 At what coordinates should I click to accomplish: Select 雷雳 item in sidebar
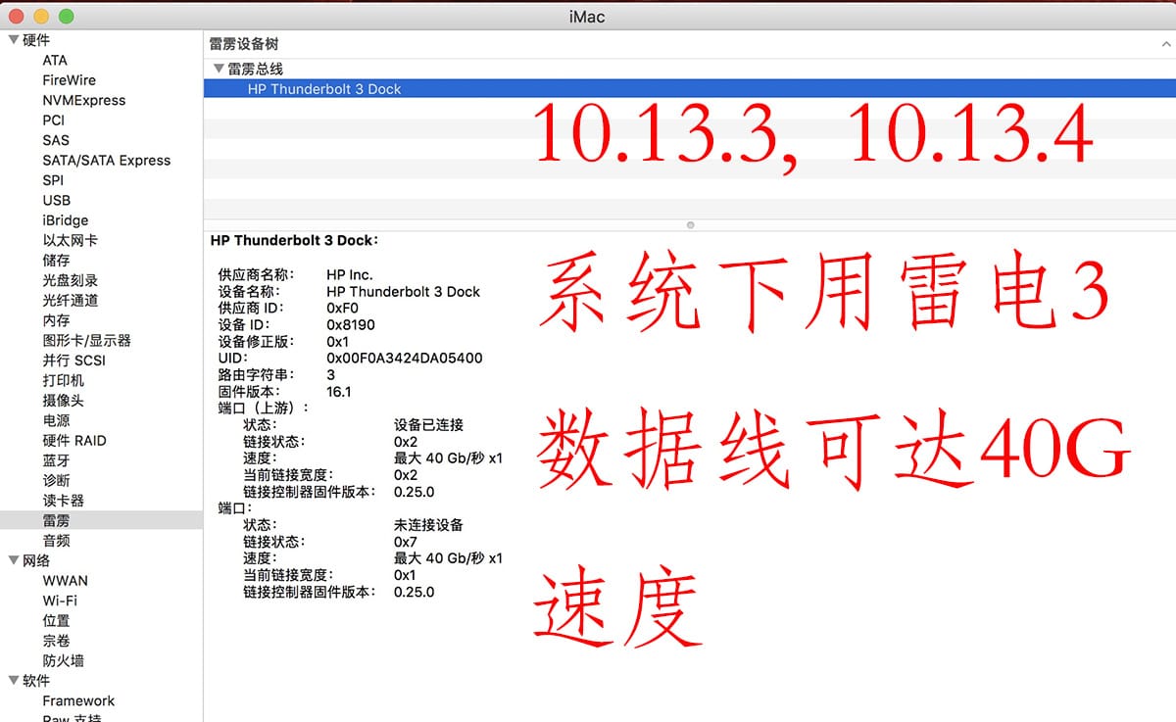[x=56, y=520]
